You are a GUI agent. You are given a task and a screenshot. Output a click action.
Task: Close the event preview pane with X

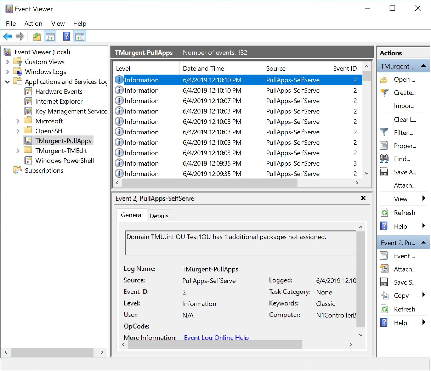tap(363, 198)
